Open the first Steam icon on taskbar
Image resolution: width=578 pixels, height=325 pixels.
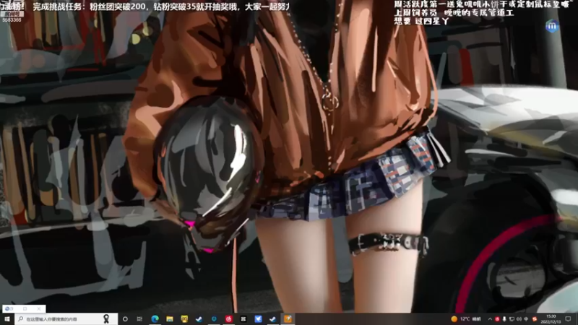point(199,319)
